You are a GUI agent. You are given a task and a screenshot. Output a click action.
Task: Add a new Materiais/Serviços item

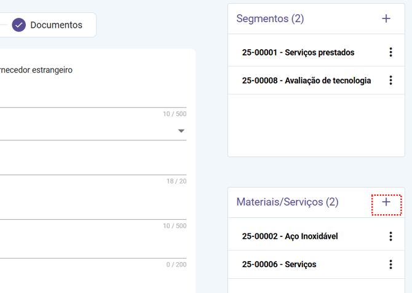click(386, 202)
